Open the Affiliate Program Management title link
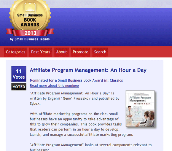The image size is (172, 151). (88, 70)
